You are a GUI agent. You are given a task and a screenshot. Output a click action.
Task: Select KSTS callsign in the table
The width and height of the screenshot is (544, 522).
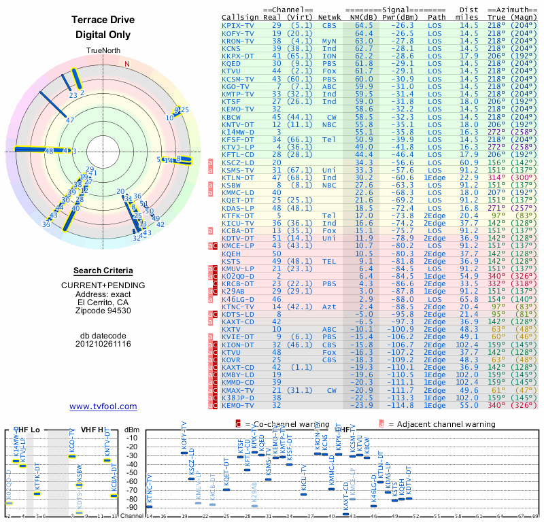coord(231,261)
